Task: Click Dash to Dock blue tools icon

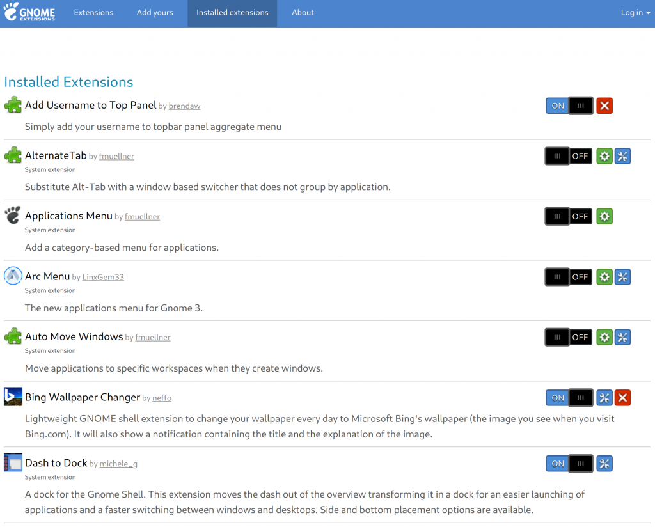Action: pyautogui.click(x=604, y=464)
